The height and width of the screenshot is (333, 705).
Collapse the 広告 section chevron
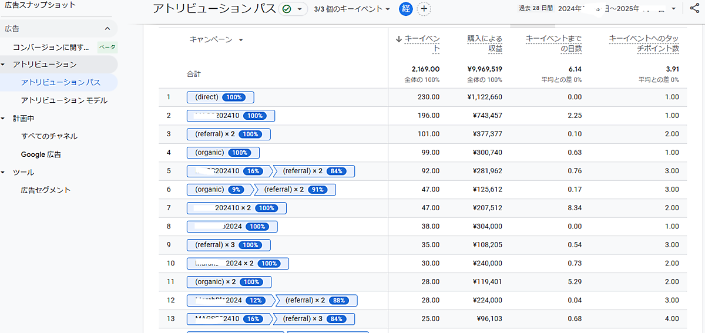click(107, 29)
